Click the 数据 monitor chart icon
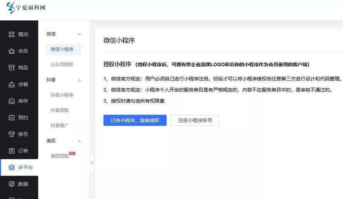The height and width of the screenshot is (199, 343). [12, 184]
